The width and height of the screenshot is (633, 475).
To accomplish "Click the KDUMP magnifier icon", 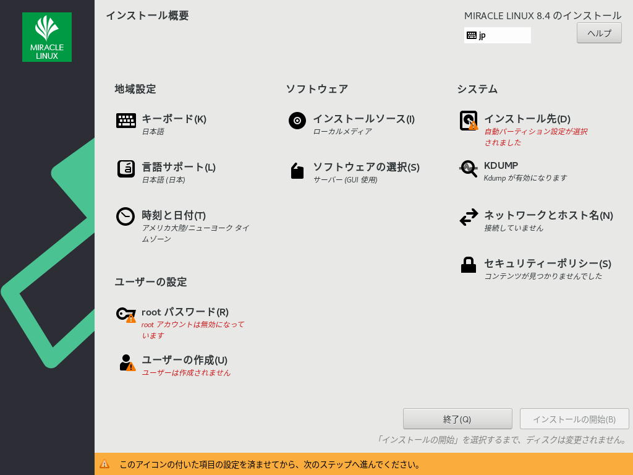I will click(469, 169).
